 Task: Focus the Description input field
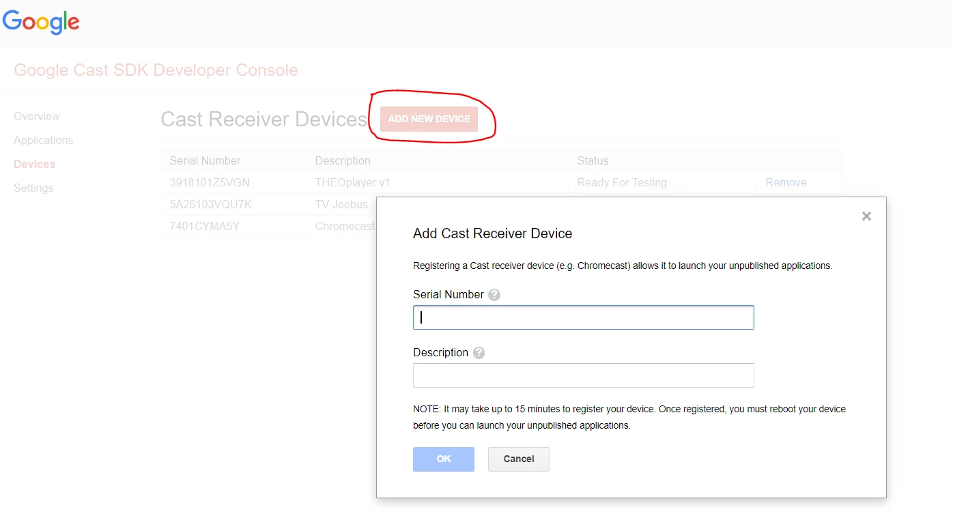[583, 375]
